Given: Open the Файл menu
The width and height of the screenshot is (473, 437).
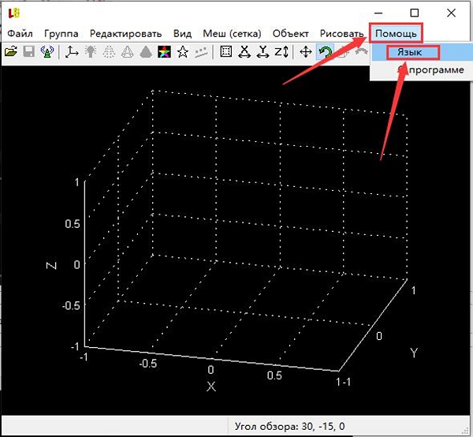Looking at the screenshot, I should tap(20, 33).
